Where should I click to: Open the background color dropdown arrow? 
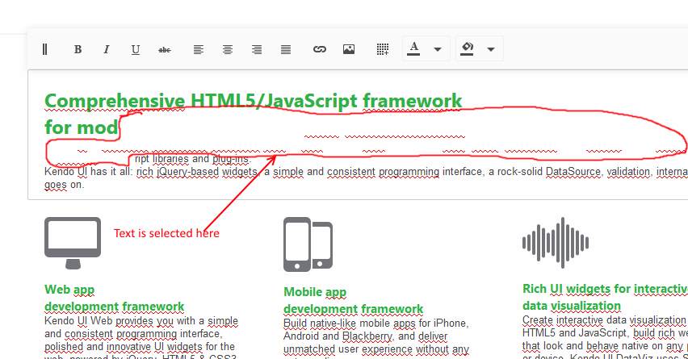point(491,49)
